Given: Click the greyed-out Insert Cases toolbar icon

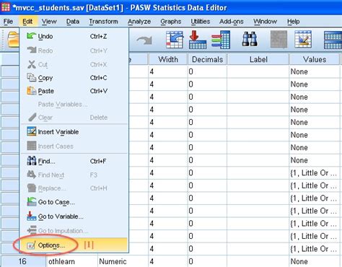Looking at the screenshot, I should click(279, 39).
